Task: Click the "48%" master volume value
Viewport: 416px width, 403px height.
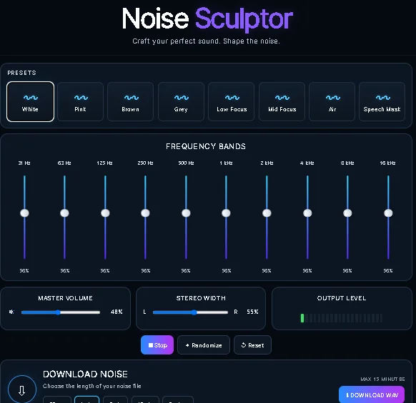Action: [117, 312]
